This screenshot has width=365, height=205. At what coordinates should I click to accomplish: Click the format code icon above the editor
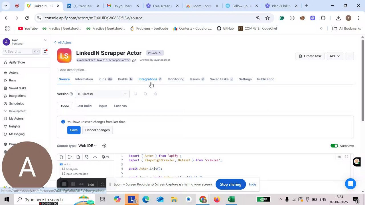click(339, 157)
